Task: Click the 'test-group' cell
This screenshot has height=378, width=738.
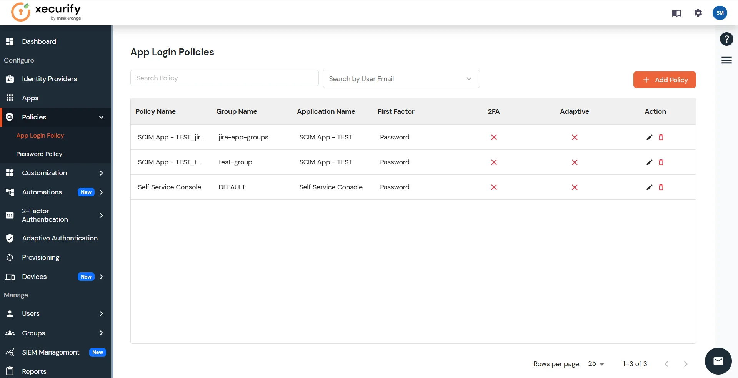Action: pos(235,162)
